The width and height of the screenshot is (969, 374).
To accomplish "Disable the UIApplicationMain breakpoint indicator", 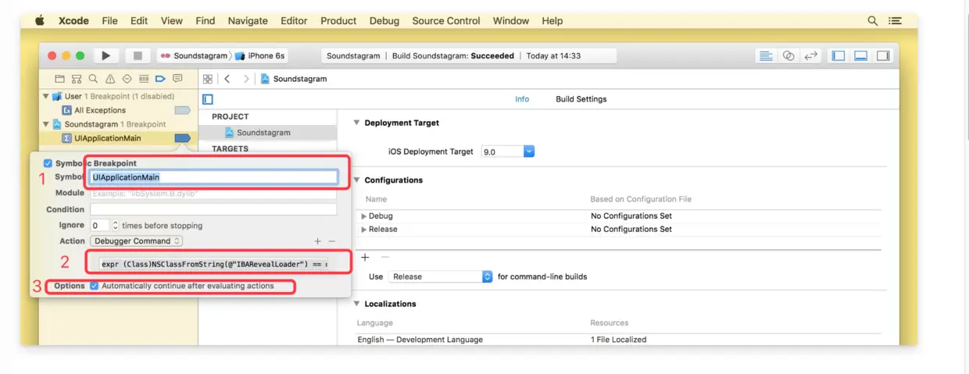I will coord(182,138).
